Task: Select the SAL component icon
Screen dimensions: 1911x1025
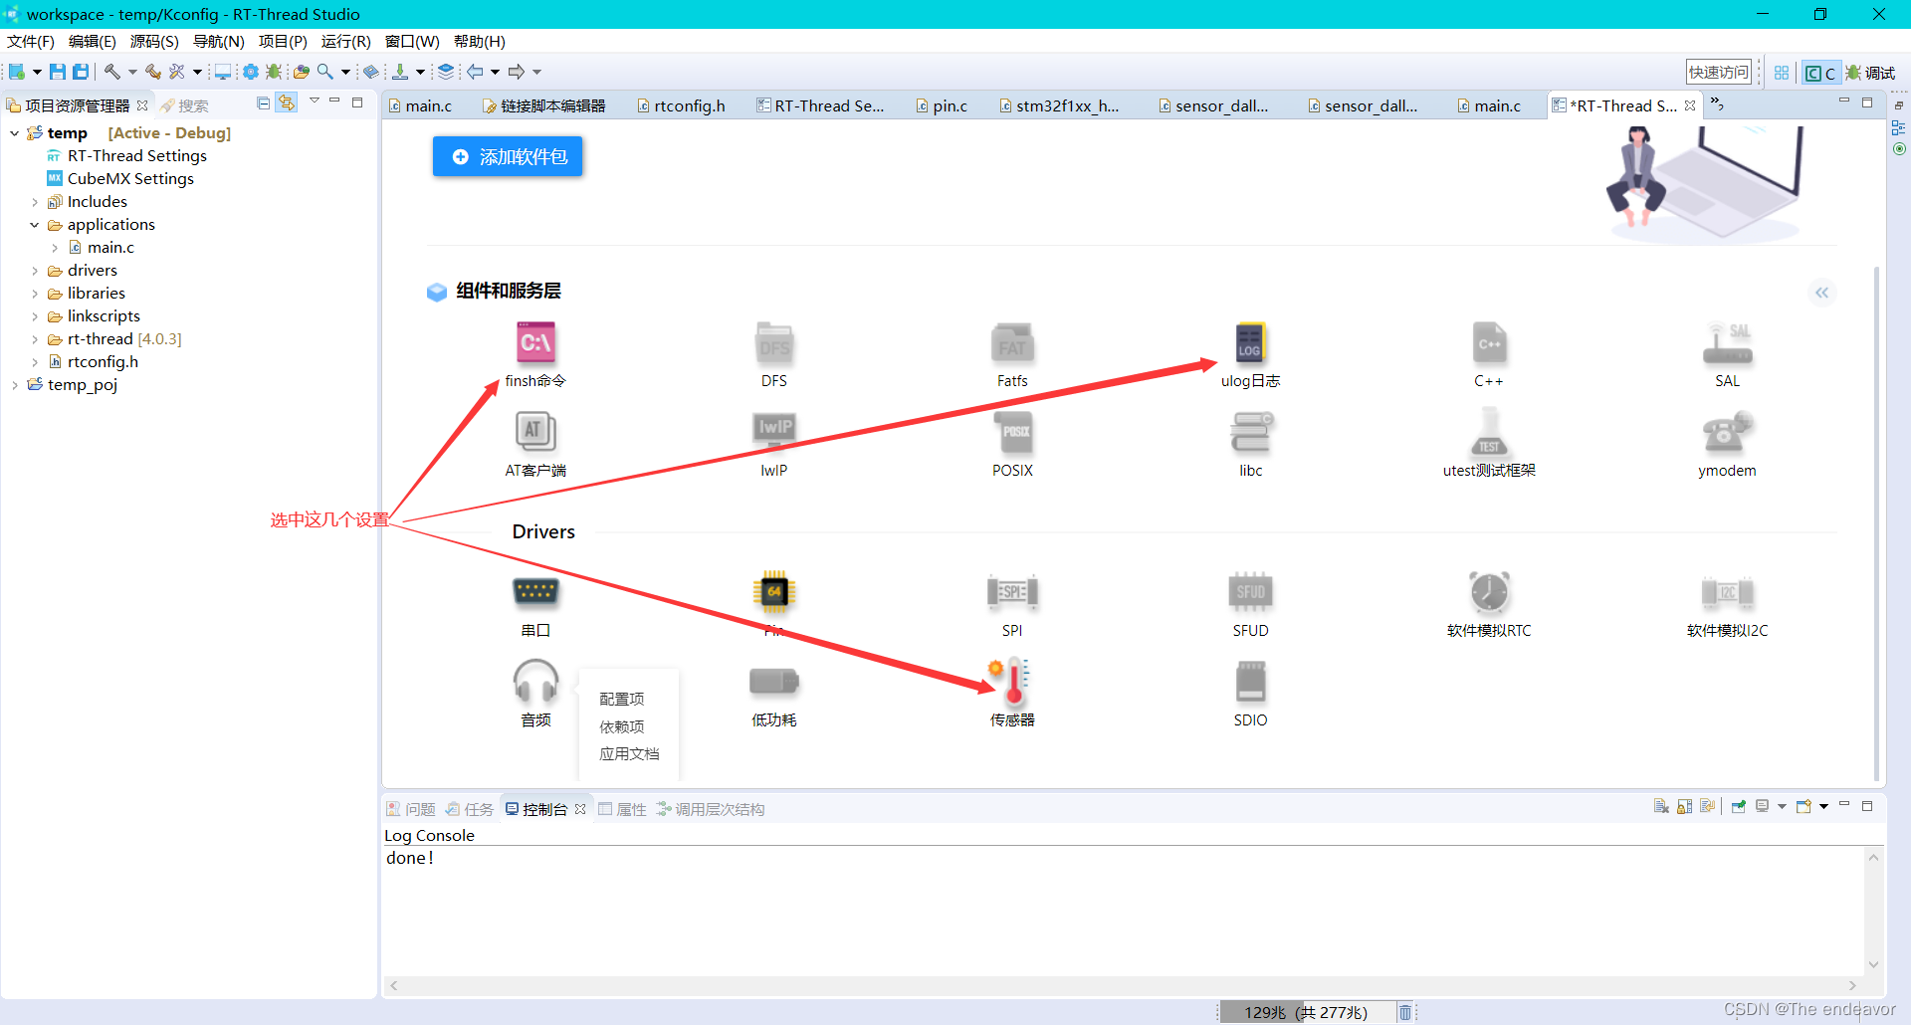Action: 1728,343
